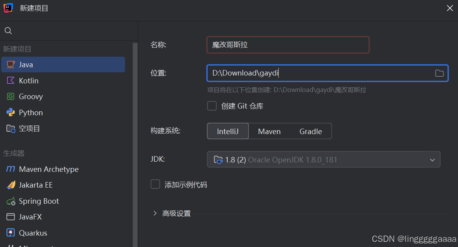Click the 名称 project name field
This screenshot has width=458, height=247.
288,45
